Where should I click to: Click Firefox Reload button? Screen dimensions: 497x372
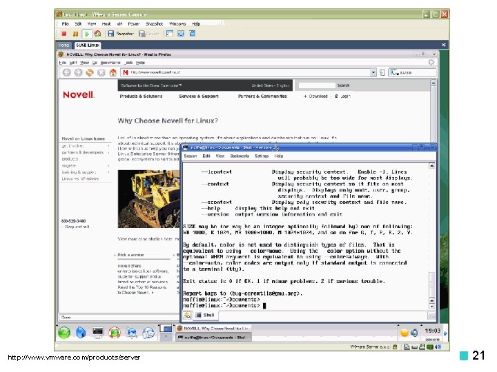(x=90, y=73)
